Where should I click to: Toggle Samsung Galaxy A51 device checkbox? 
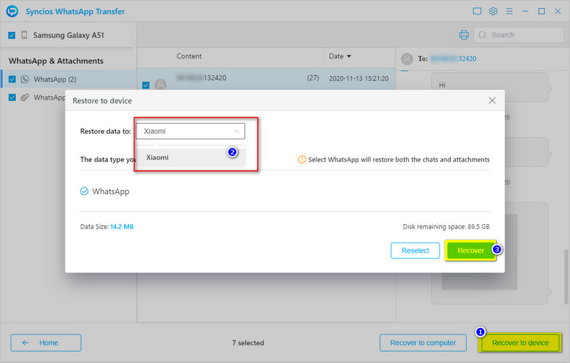pos(11,35)
